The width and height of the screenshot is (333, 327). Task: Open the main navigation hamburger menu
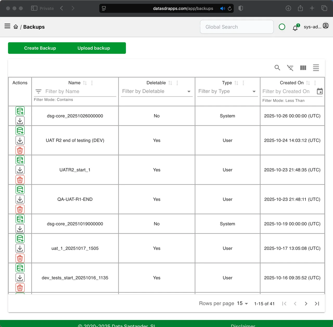[7, 26]
